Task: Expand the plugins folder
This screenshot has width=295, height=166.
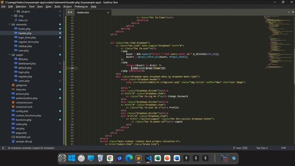Action: [x=14, y=12]
